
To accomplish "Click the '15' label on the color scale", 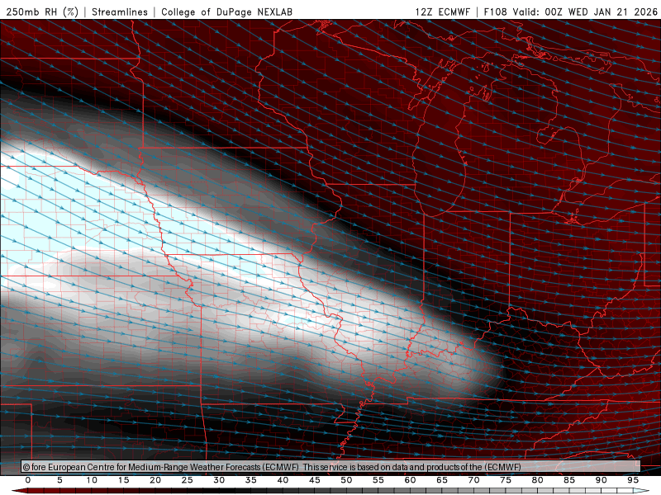I will pos(123,480).
